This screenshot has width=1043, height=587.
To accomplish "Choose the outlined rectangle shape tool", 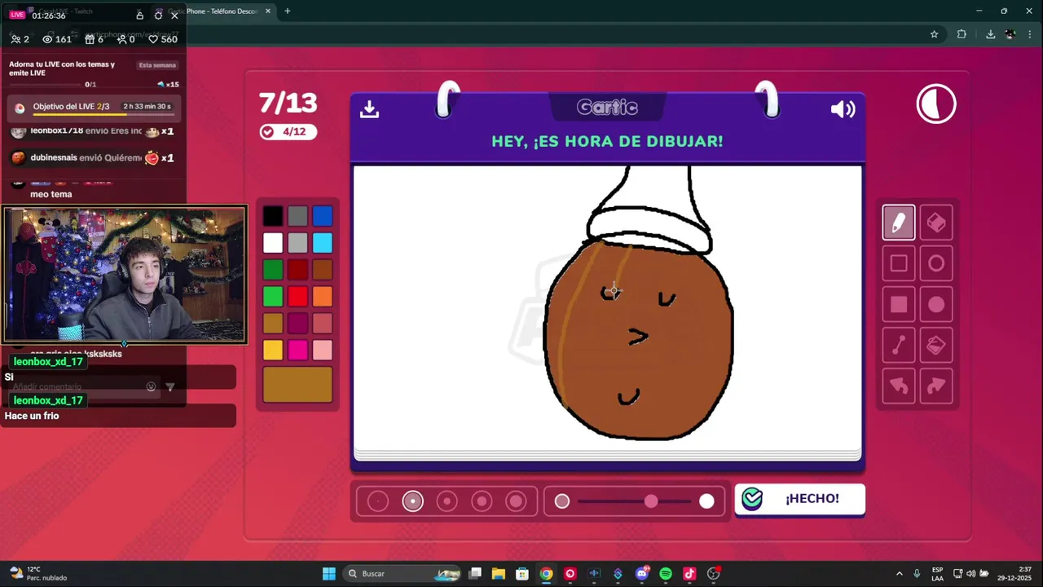I will (x=899, y=263).
